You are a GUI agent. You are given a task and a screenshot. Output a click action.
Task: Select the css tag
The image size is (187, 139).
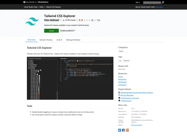click(x=120, y=61)
